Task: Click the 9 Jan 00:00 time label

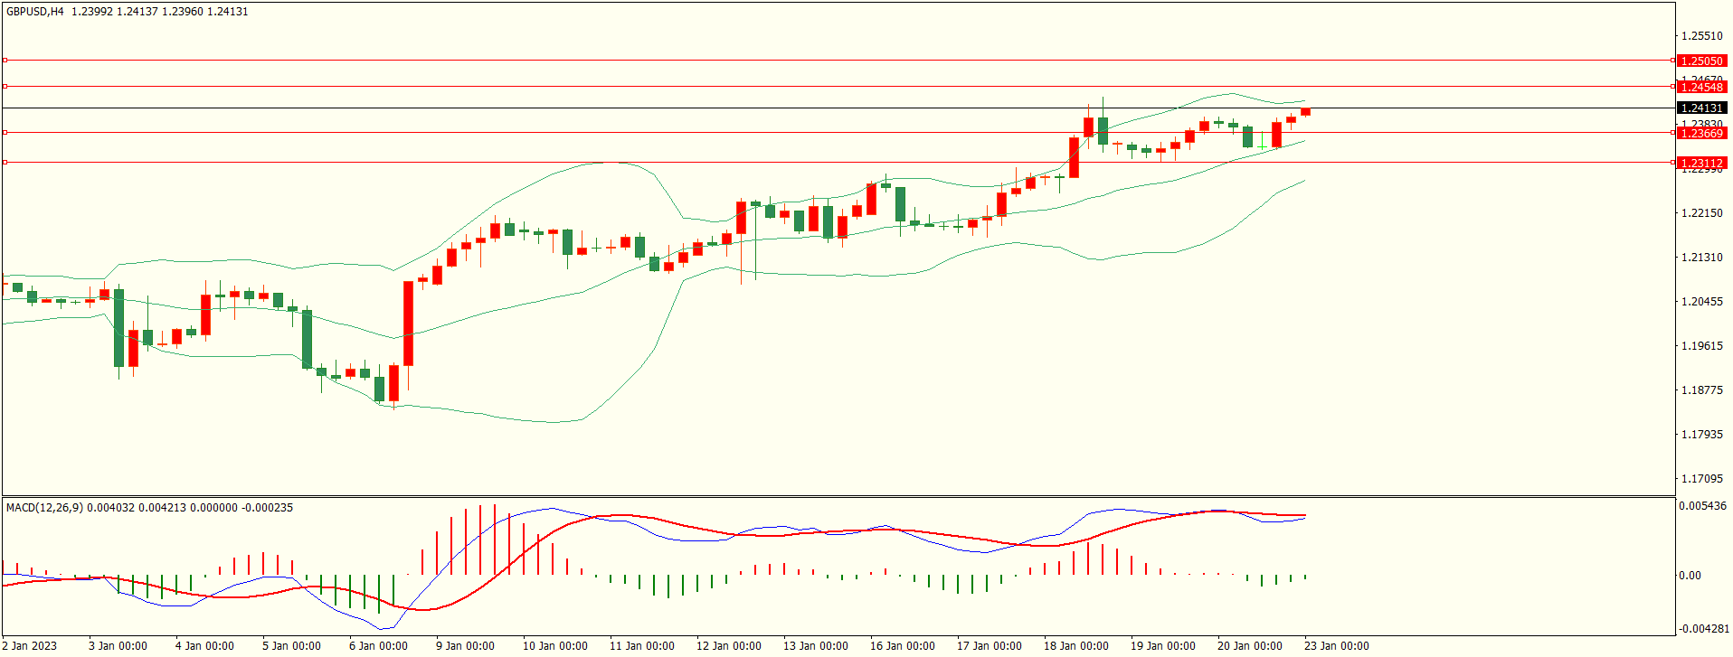Action: tap(465, 645)
